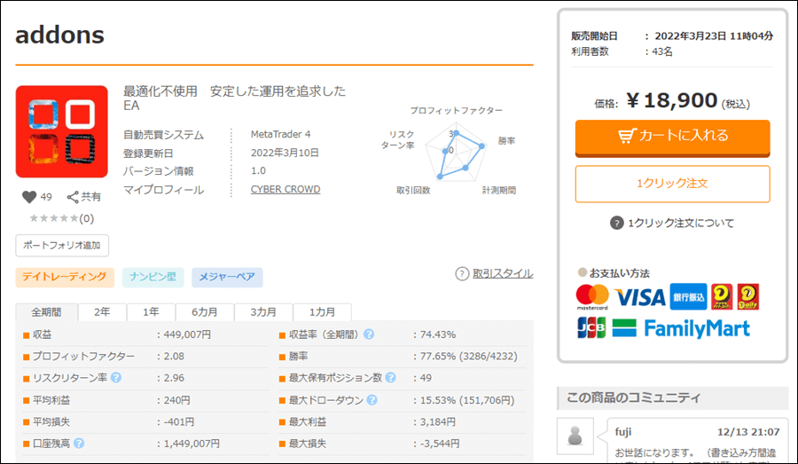Switch to the 2年 tab
Viewport: 798px width, 464px height.
tap(102, 312)
